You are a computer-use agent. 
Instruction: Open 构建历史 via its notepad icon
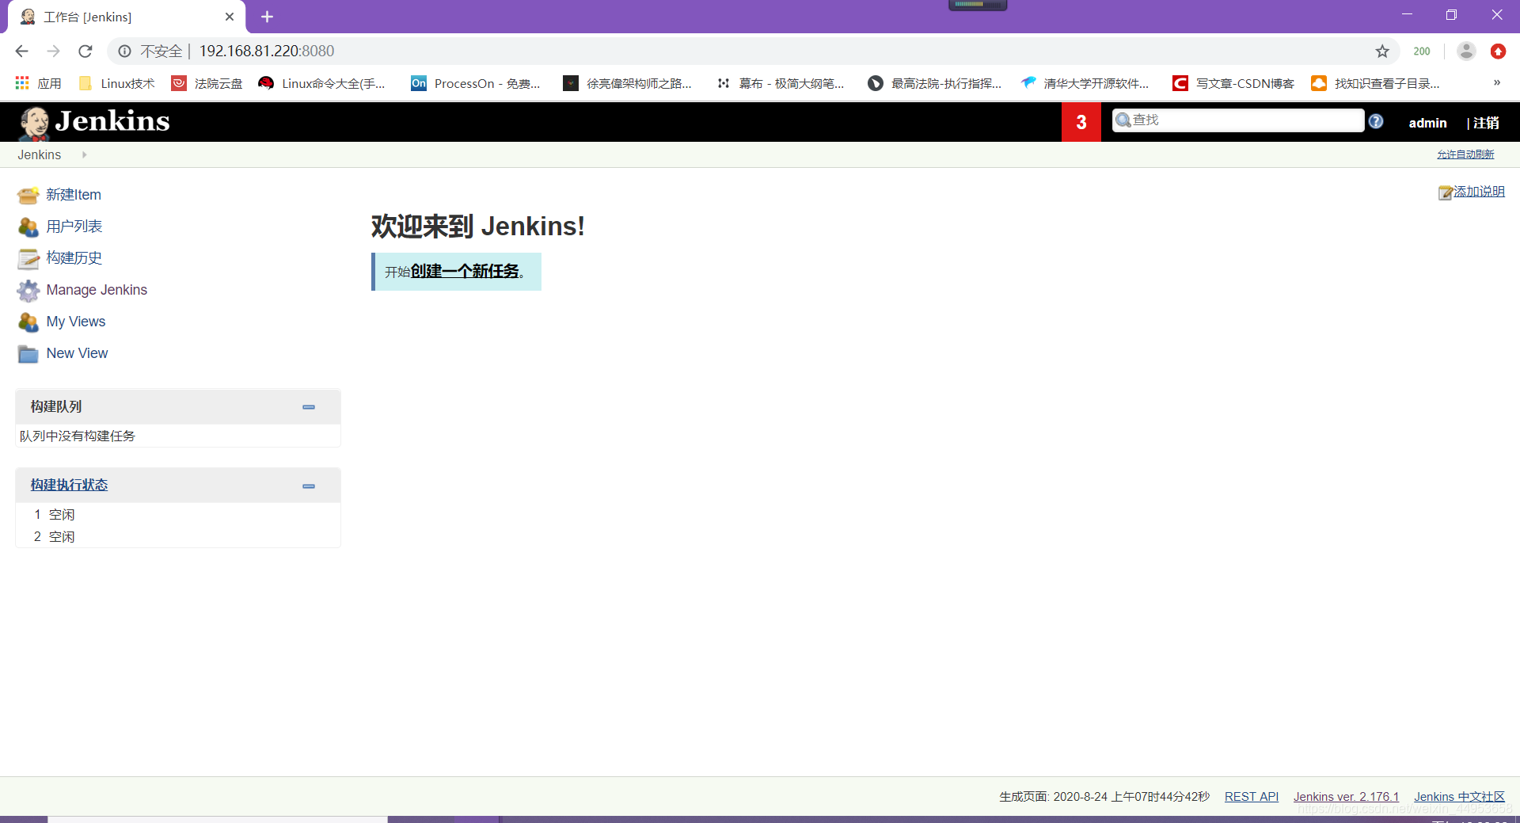point(28,258)
